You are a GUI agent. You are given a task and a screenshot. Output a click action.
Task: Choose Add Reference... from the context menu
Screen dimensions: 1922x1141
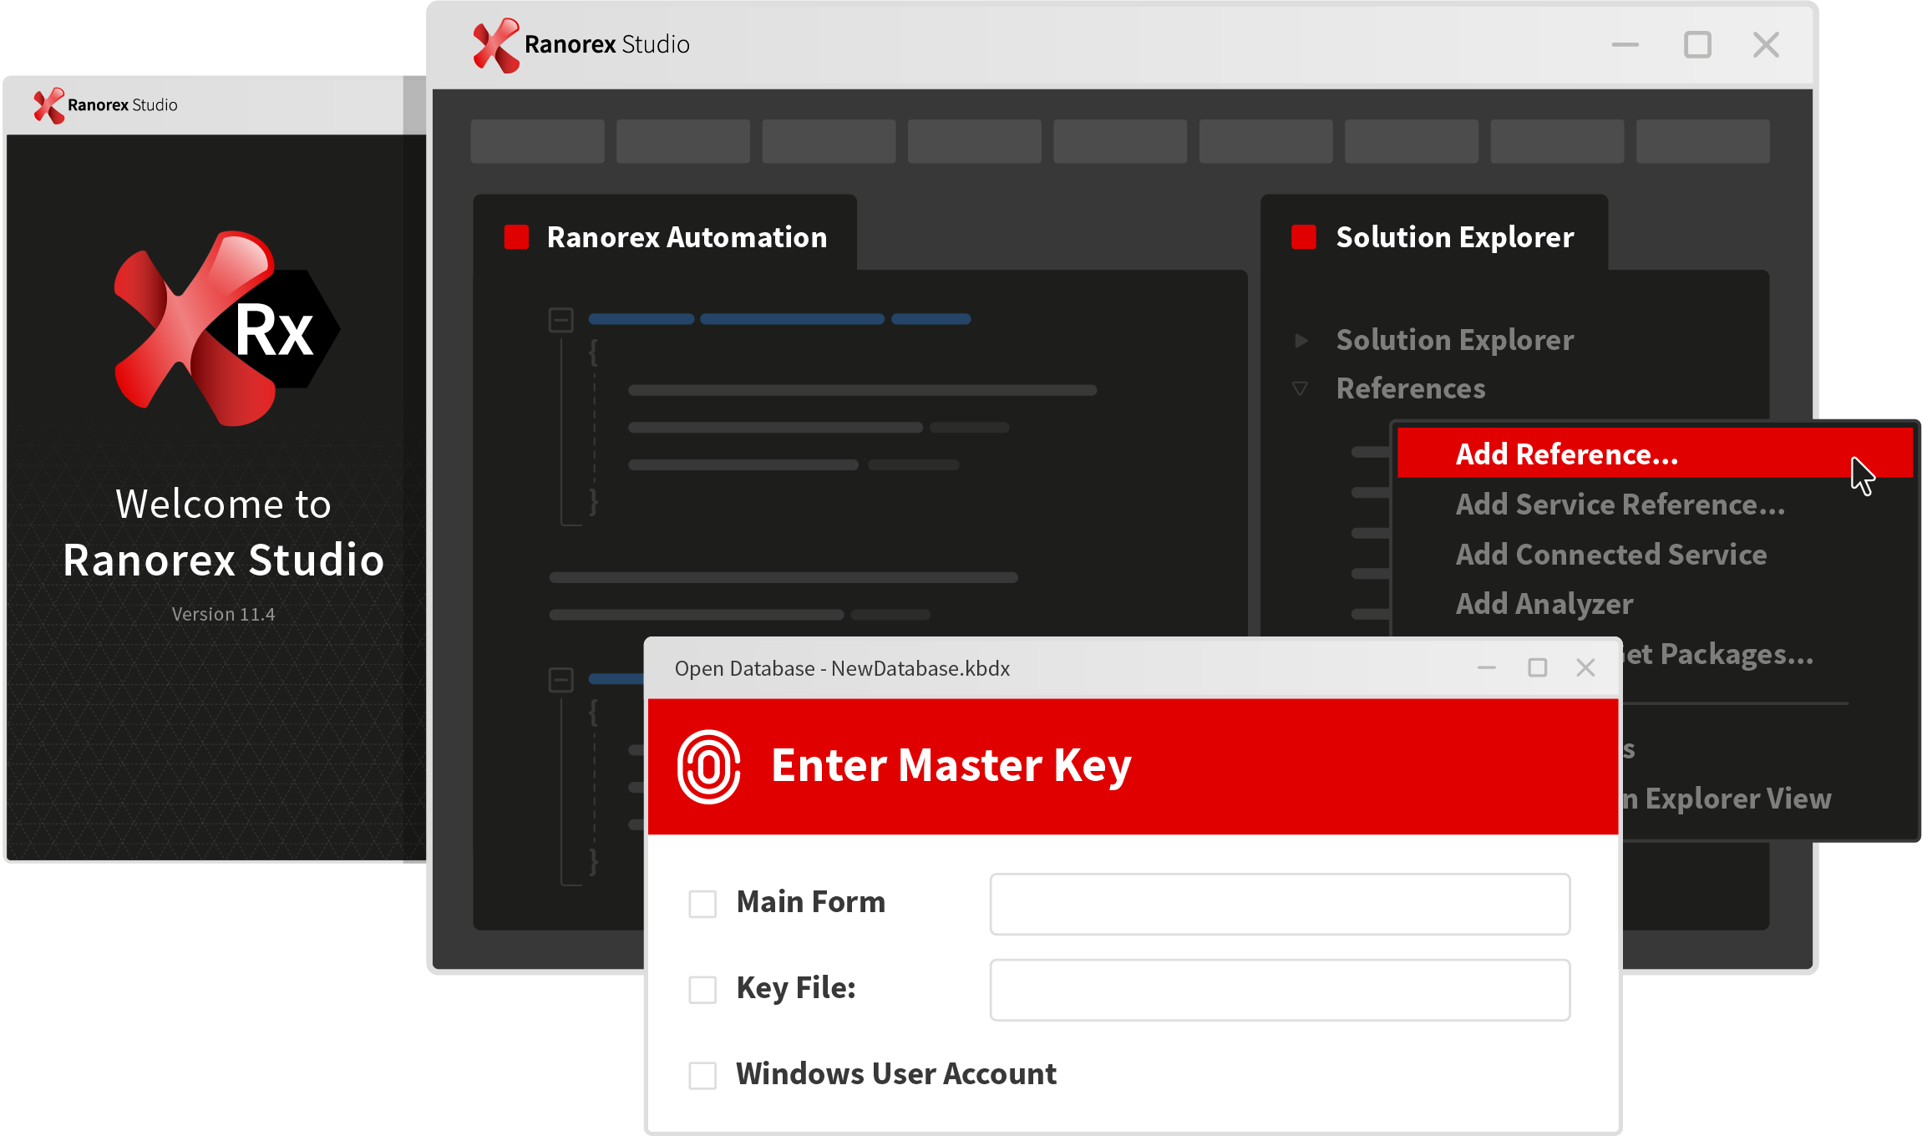tap(1655, 454)
